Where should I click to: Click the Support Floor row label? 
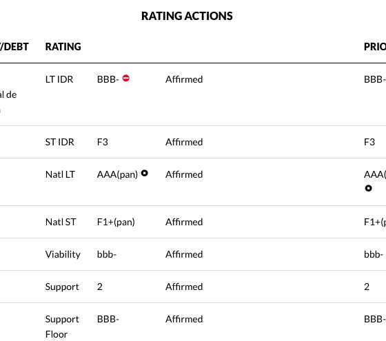point(62,327)
